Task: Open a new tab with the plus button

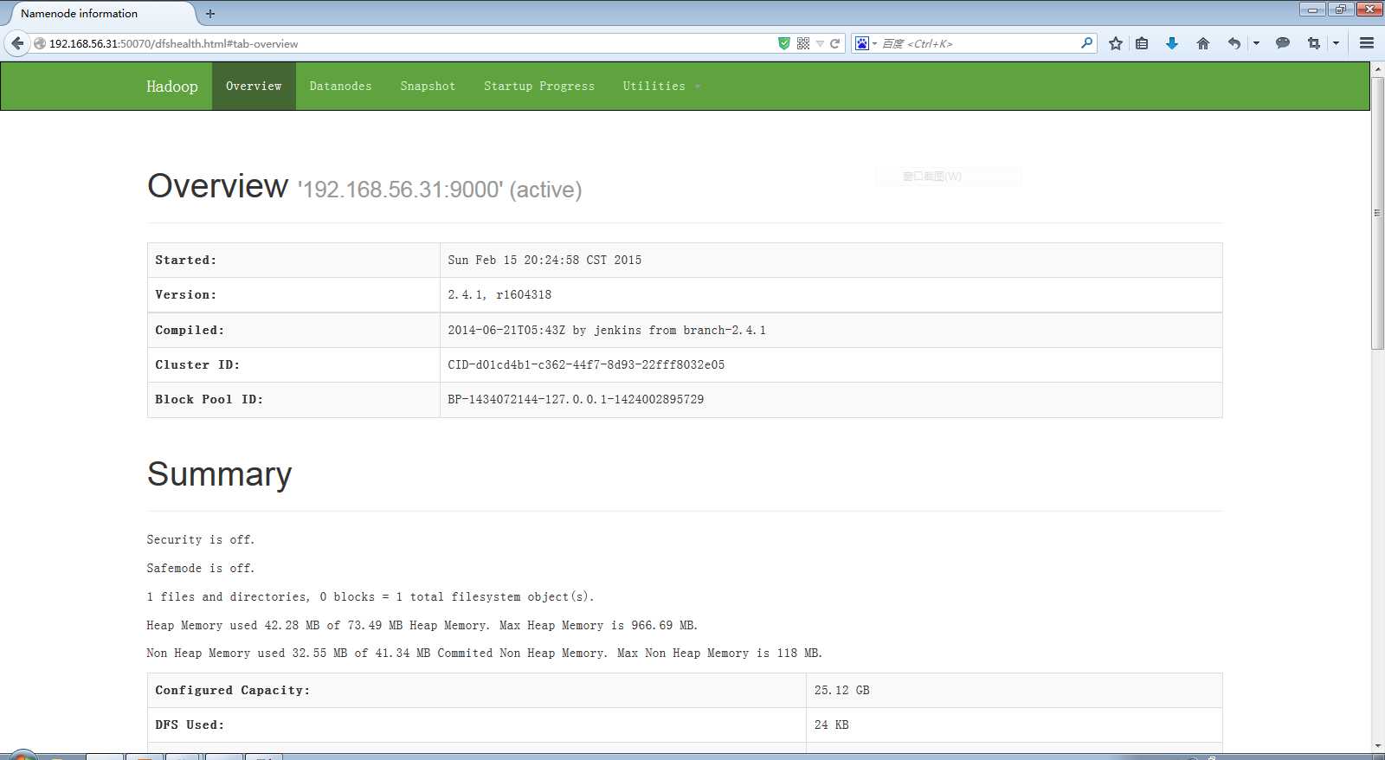Action: click(210, 14)
